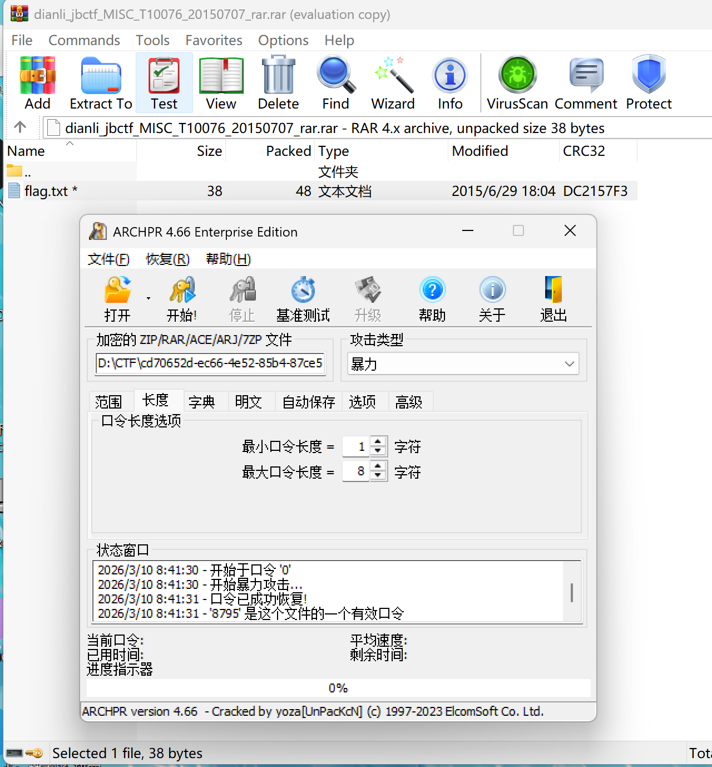This screenshot has height=767, width=712.
Task: Sort the file list by CRC32 column
Action: tap(584, 151)
